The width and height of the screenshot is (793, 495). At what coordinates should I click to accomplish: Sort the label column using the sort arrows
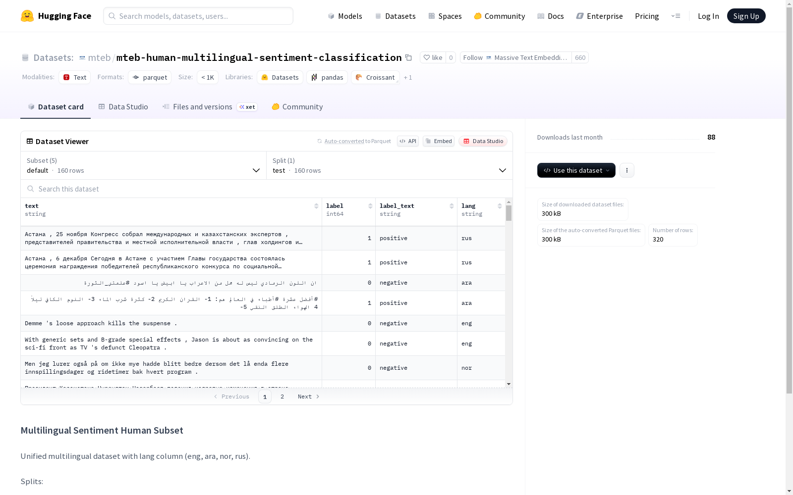tap(370, 206)
